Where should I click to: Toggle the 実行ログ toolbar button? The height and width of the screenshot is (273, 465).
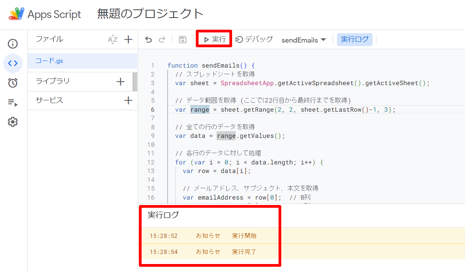(355, 39)
